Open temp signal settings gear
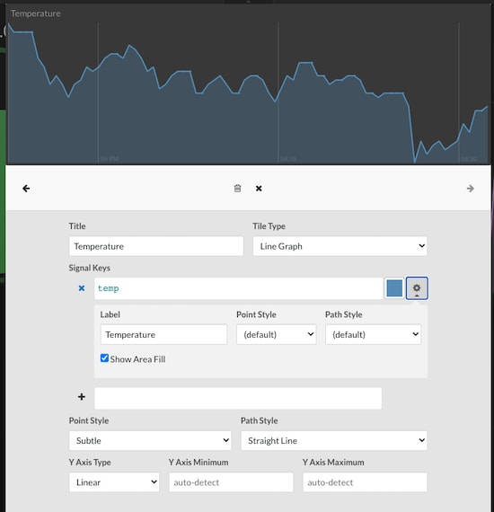 pos(417,288)
